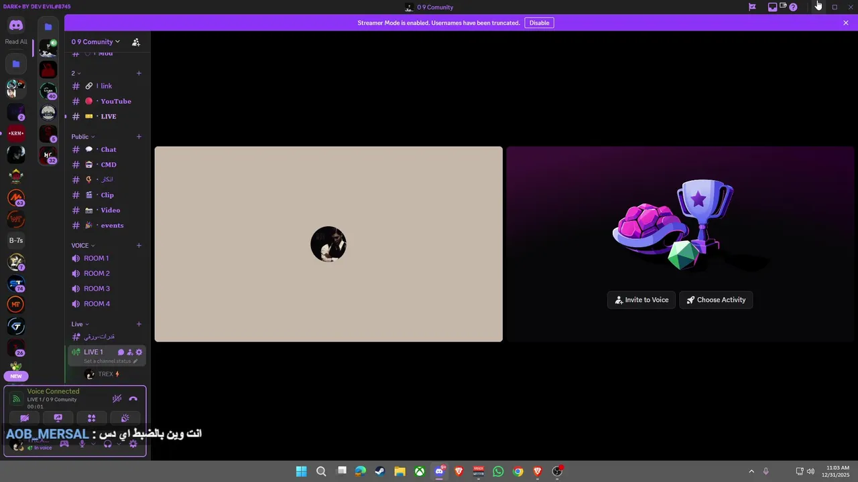Open the Inbox icon in title bar
This screenshot has height=482, width=858.
(x=772, y=7)
